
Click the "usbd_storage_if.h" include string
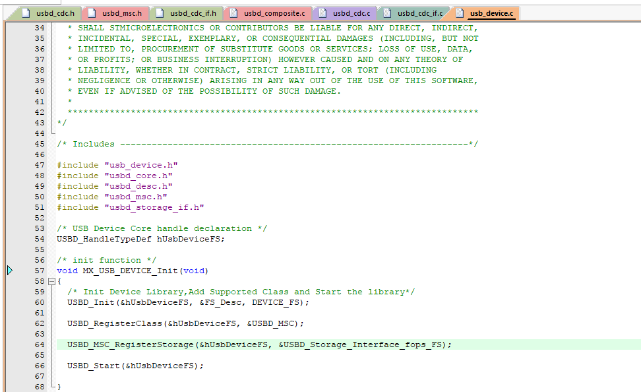click(x=154, y=207)
